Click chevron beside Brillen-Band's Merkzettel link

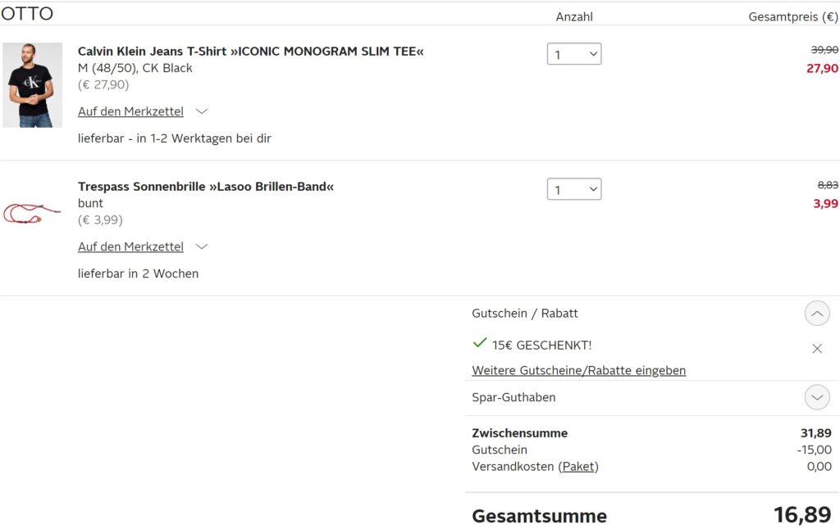click(202, 246)
